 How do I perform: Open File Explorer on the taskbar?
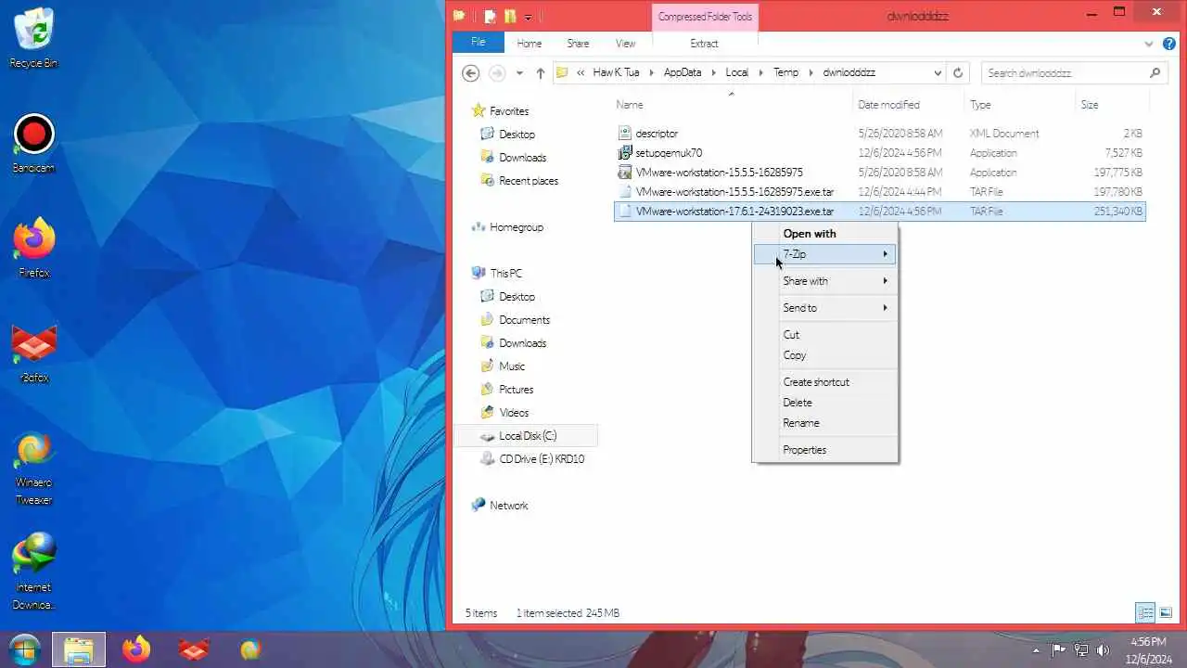(x=79, y=649)
